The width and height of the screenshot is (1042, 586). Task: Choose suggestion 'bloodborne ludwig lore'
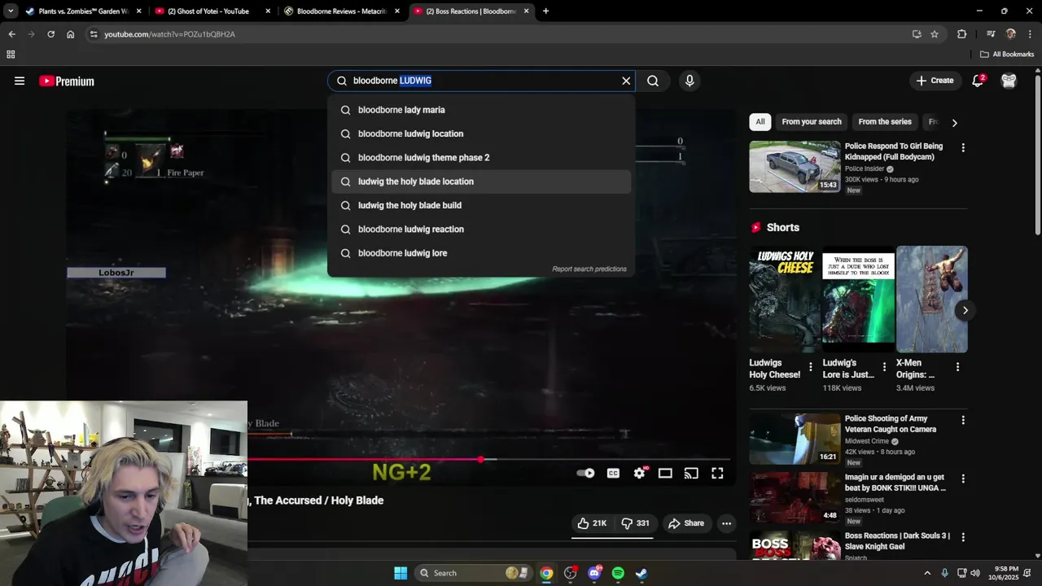coord(481,253)
